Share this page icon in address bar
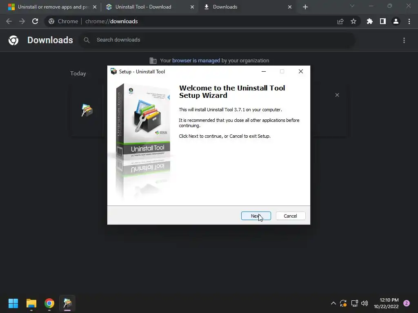Screen dimensions: 418x313 [x=340, y=21]
